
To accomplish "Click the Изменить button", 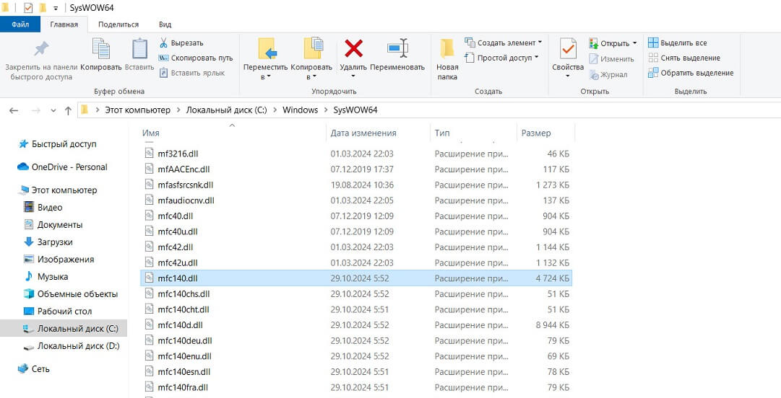I will tap(611, 59).
